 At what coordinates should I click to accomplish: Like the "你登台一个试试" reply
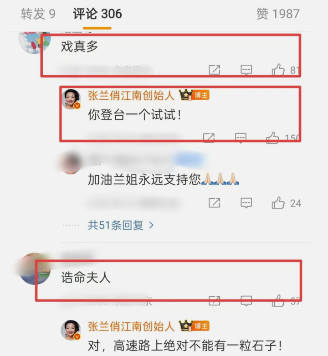pos(272,138)
